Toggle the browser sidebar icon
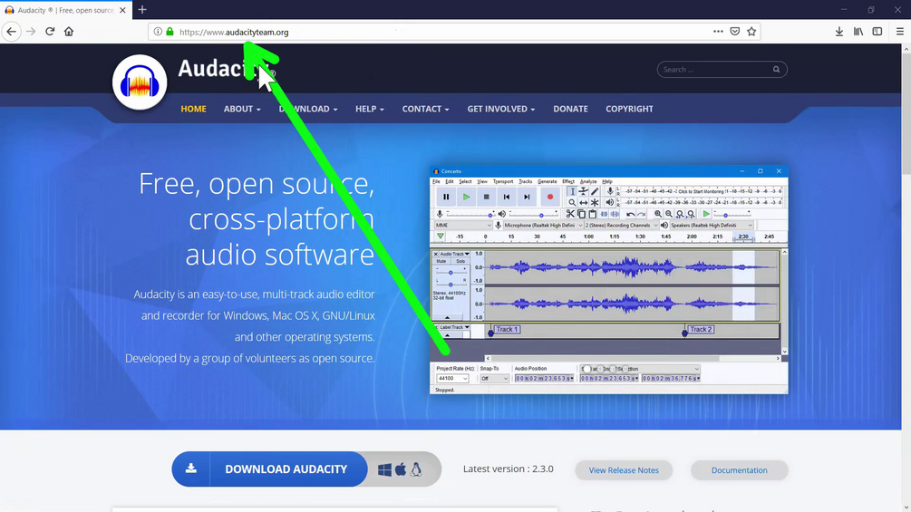911x512 pixels. 877,32
